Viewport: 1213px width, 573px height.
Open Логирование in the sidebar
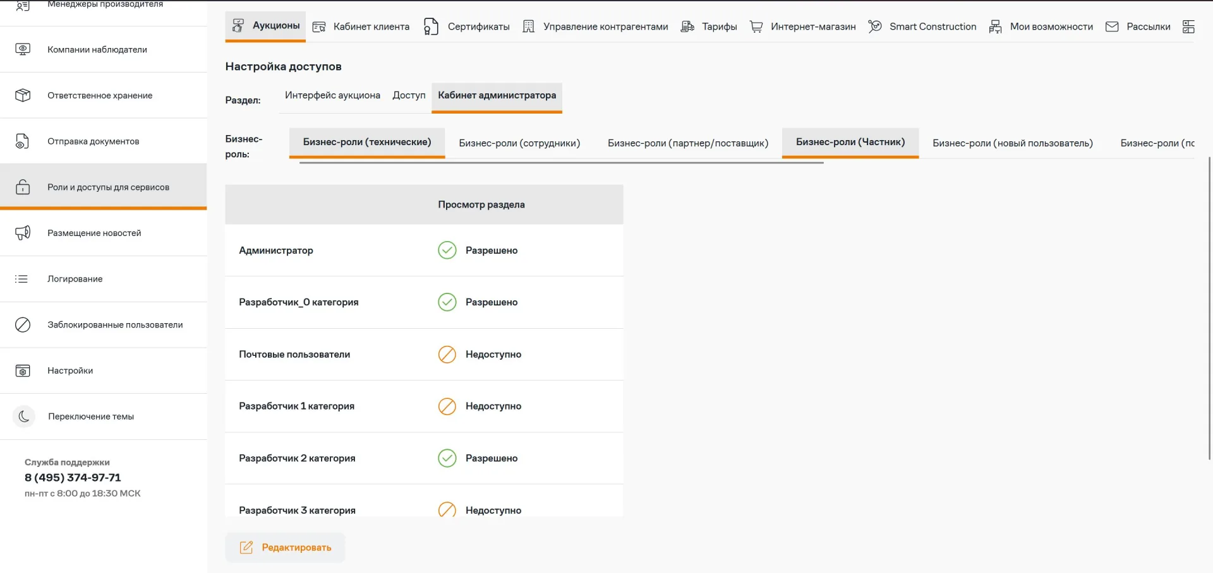104,279
